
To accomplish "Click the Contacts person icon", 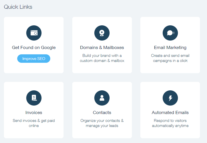I will (x=102, y=98).
